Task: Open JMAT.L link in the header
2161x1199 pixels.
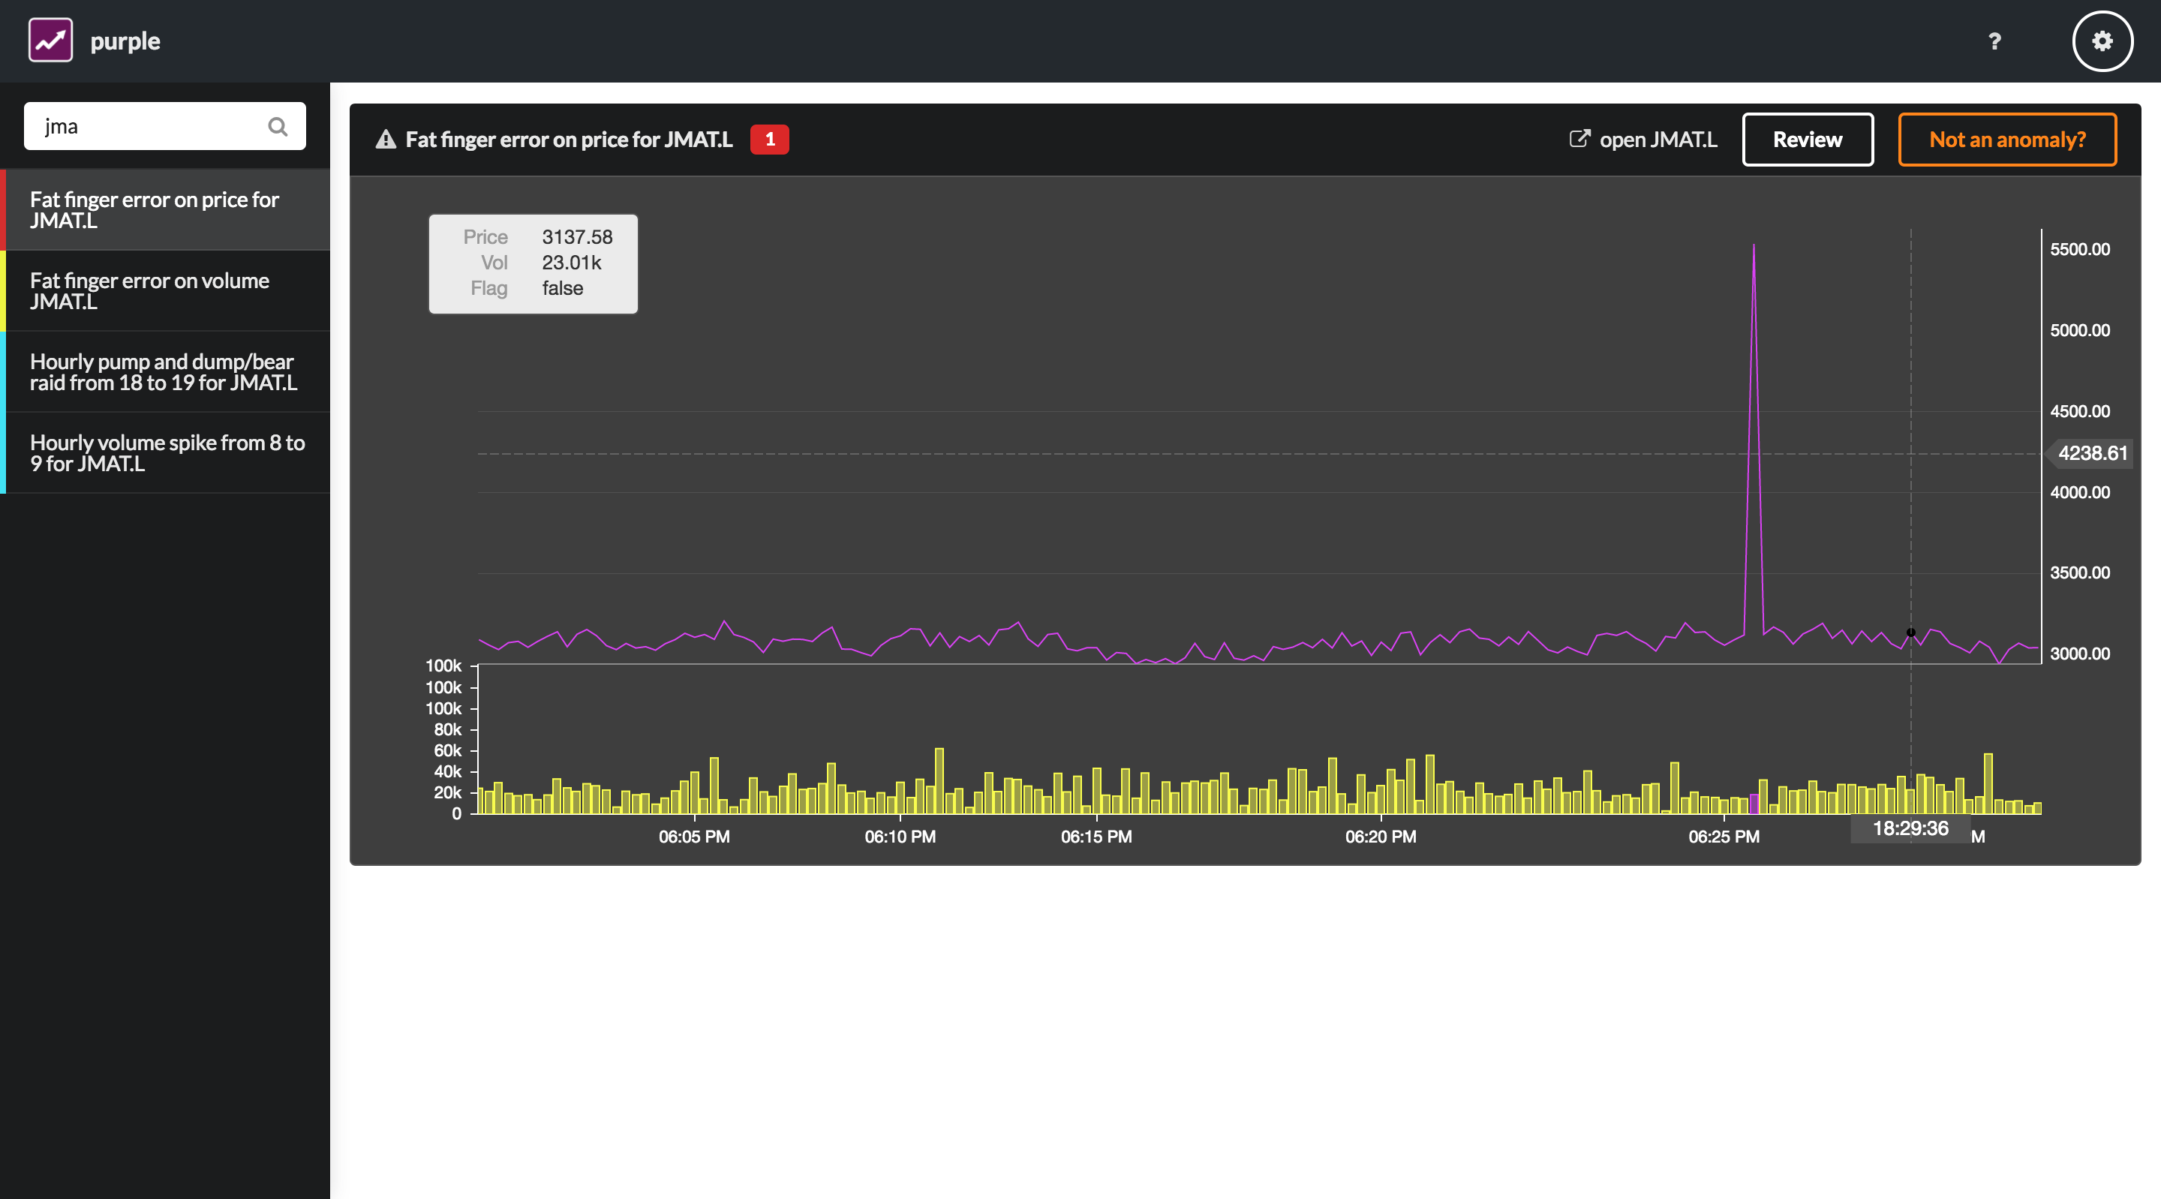Action: [x=1657, y=140]
